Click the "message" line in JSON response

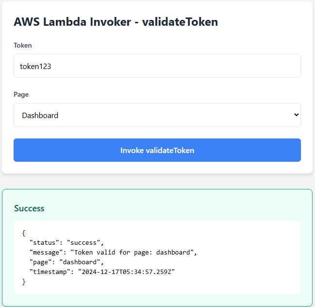coord(113,252)
